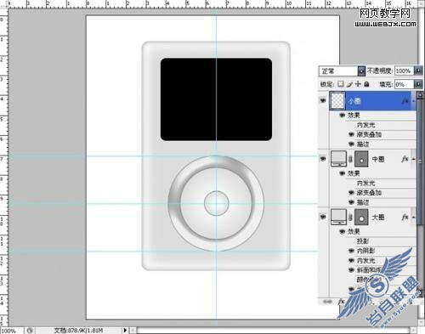The width and height of the screenshot is (425, 334).
Task: Lock transparent pixels in Layers panel
Action: (341, 84)
